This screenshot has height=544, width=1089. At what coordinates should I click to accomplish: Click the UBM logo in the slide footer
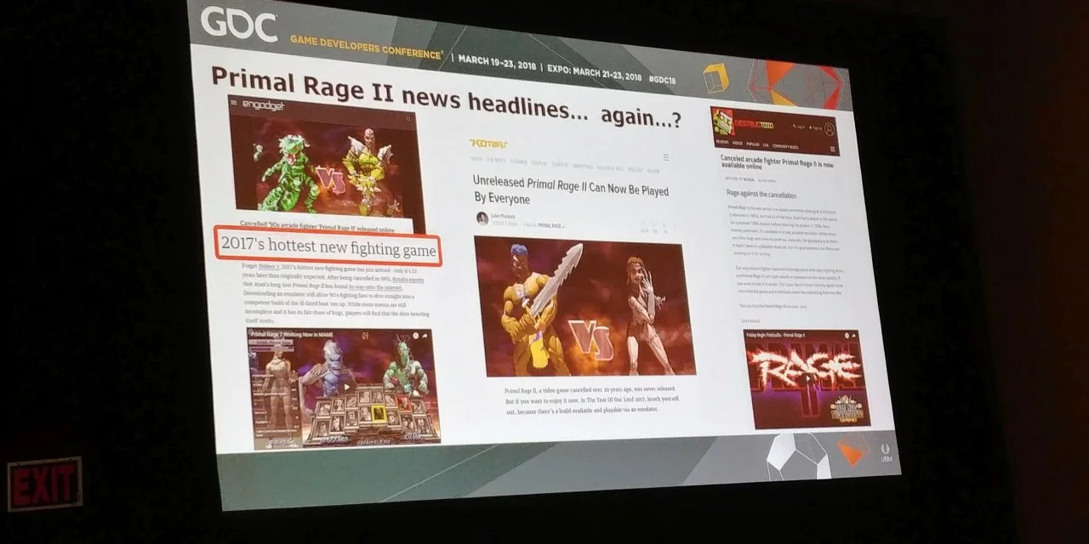887,451
